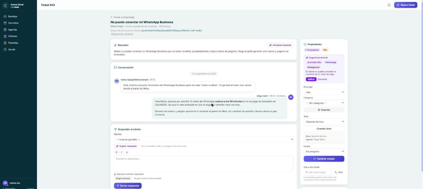Click the 17 de septiembre de 2026 date
Image resolution: width=423 pixels, height=189 pixels.
204,74
